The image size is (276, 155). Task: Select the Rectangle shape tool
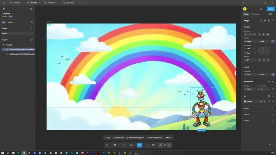(x=123, y=145)
